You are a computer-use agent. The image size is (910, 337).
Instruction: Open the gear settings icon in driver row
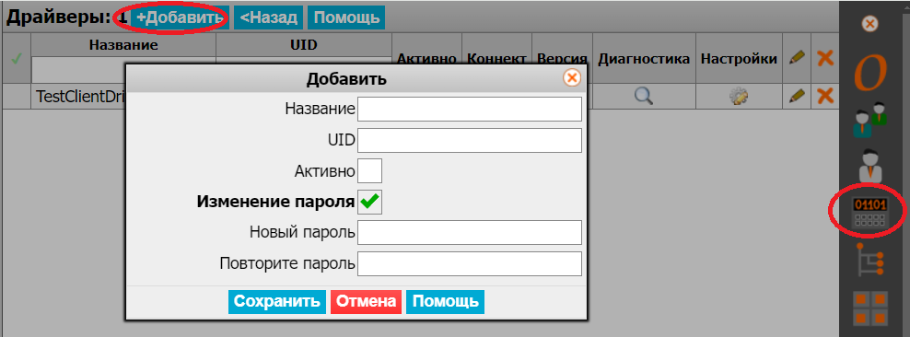(738, 96)
